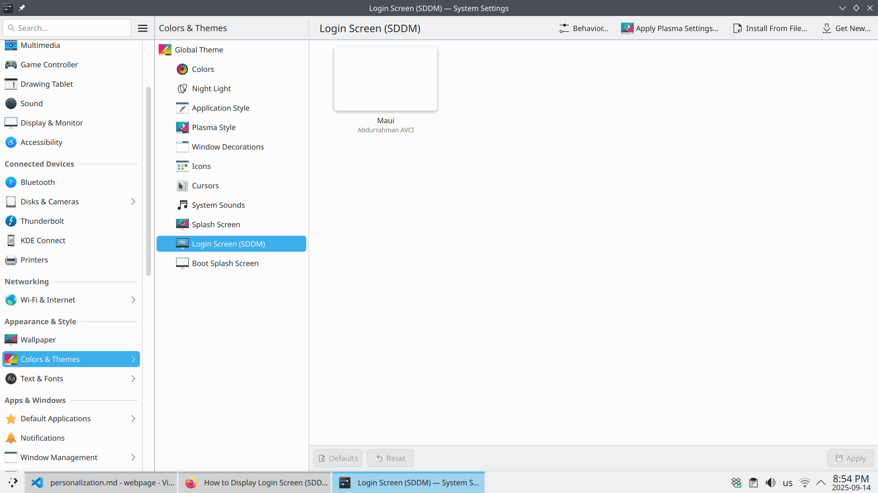Click the Reset button
Image resolution: width=878 pixels, height=493 pixels.
point(391,458)
